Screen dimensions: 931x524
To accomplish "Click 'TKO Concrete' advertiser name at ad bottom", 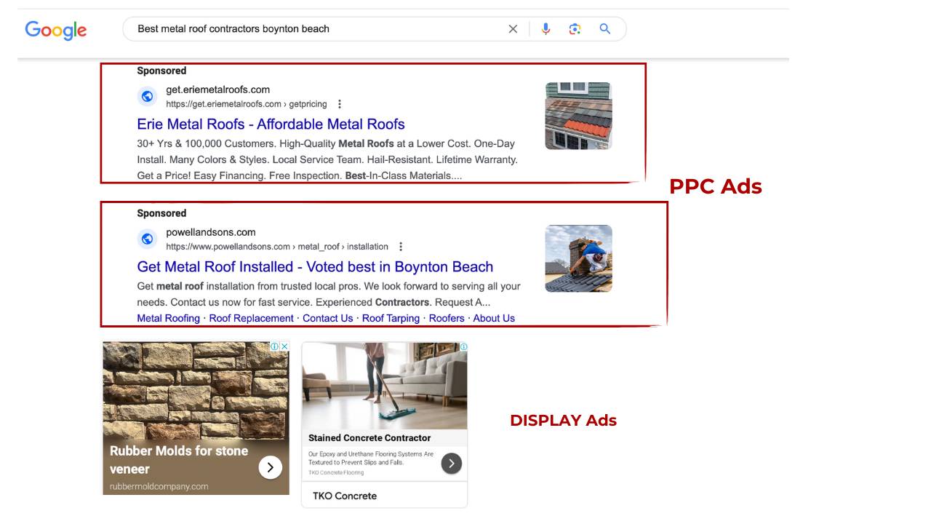I will pyautogui.click(x=345, y=496).
